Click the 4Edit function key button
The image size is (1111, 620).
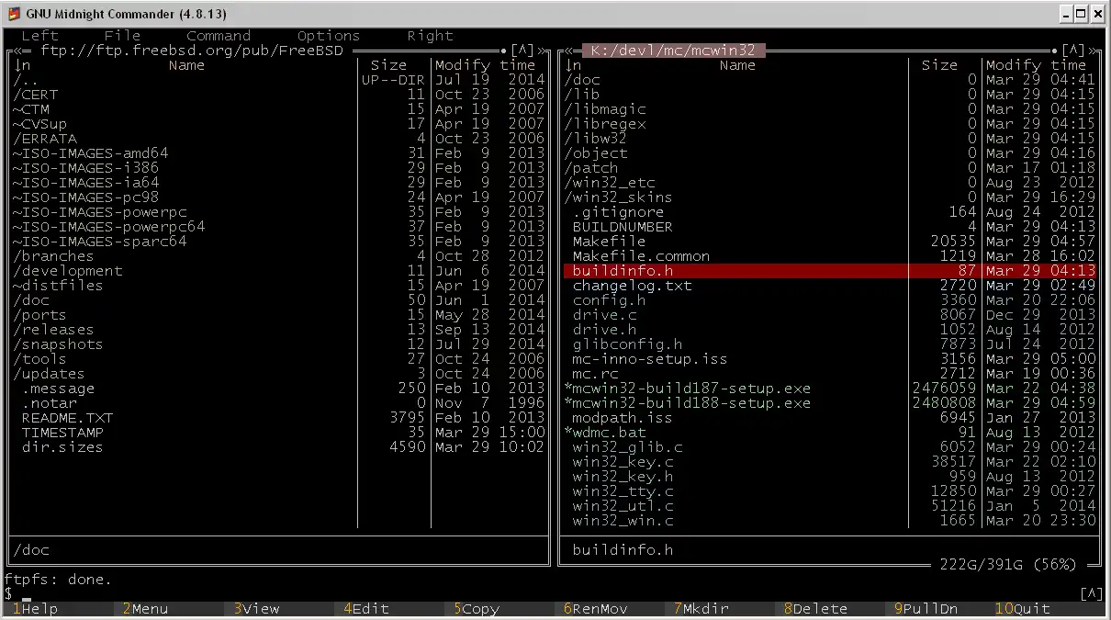[x=365, y=608]
